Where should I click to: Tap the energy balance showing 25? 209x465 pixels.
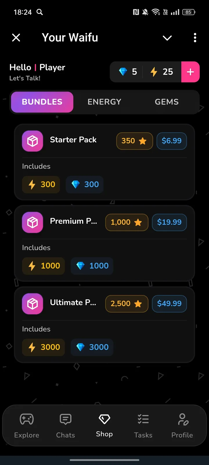click(x=162, y=72)
